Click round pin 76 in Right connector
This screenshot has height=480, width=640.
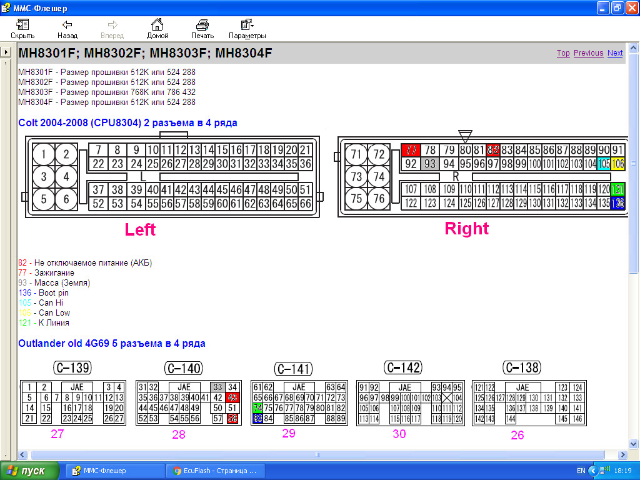(x=379, y=199)
